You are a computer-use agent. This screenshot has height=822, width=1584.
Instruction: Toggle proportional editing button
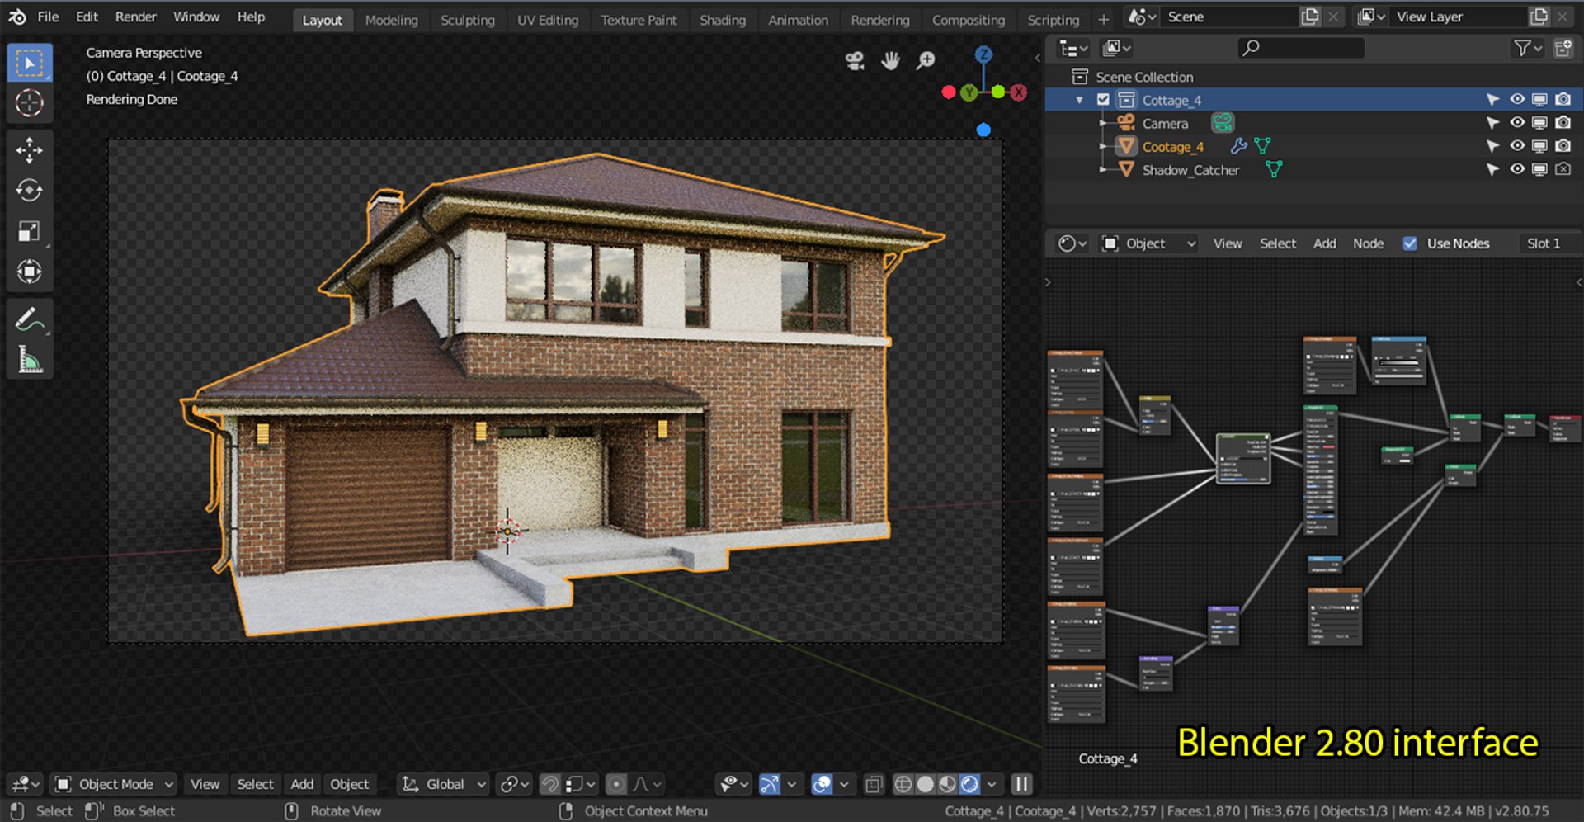pos(615,784)
